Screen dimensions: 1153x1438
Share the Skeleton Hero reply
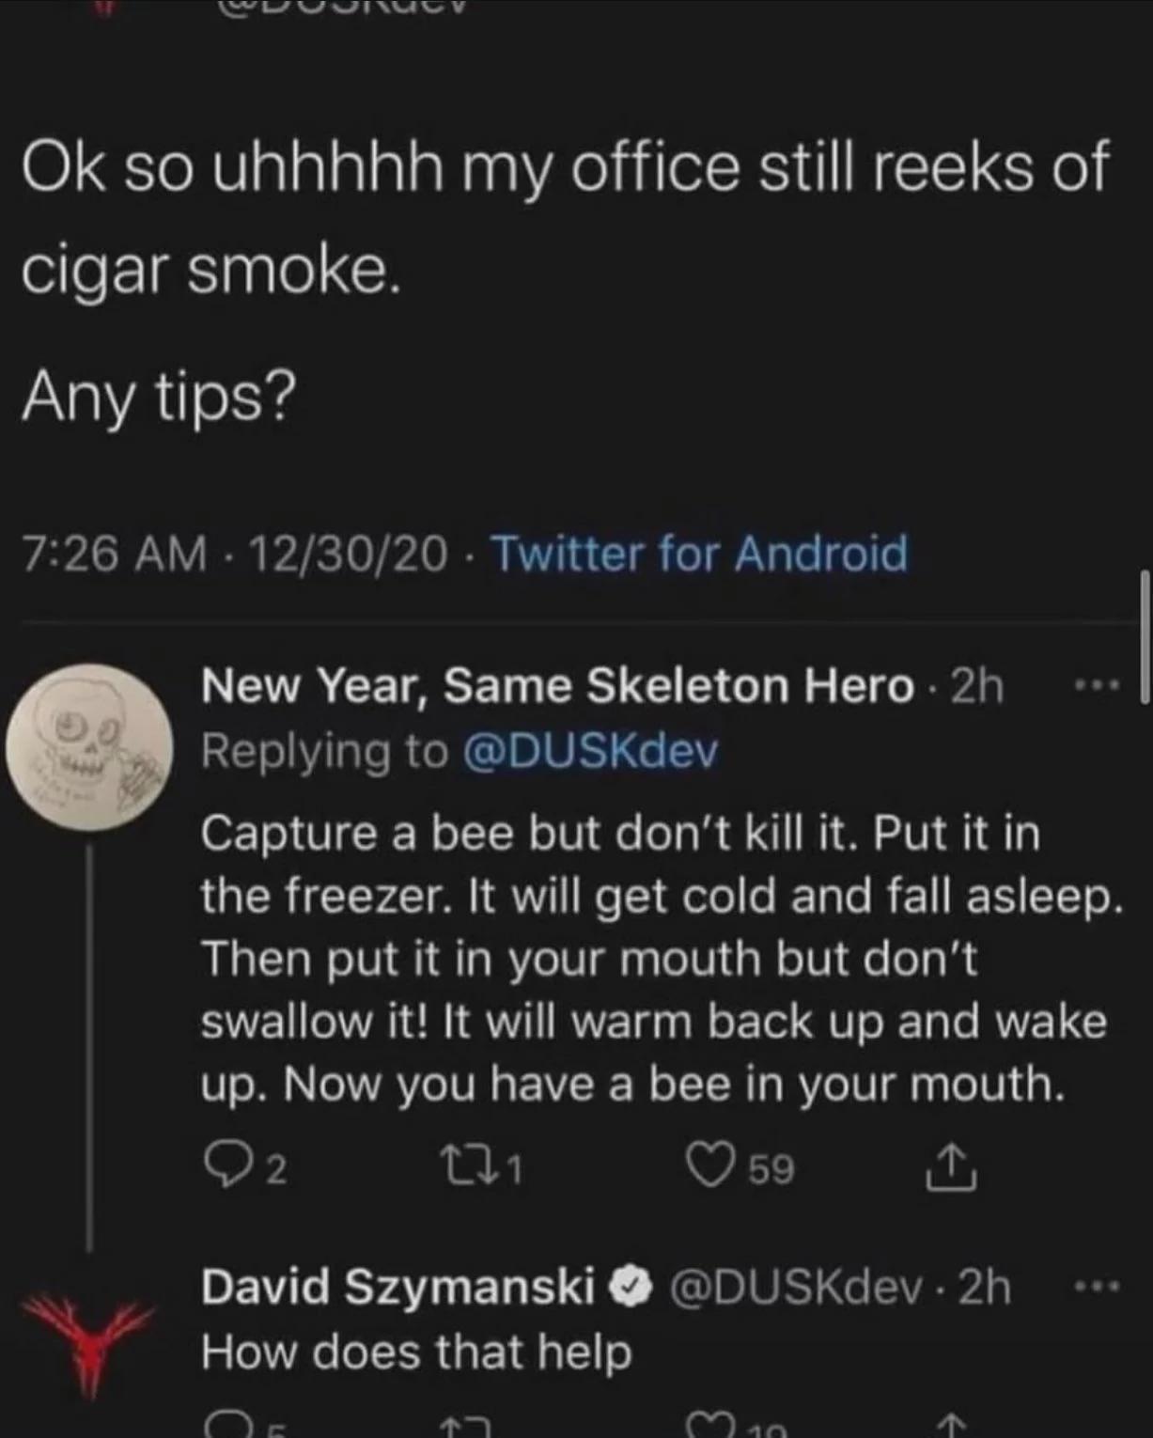tap(950, 1167)
